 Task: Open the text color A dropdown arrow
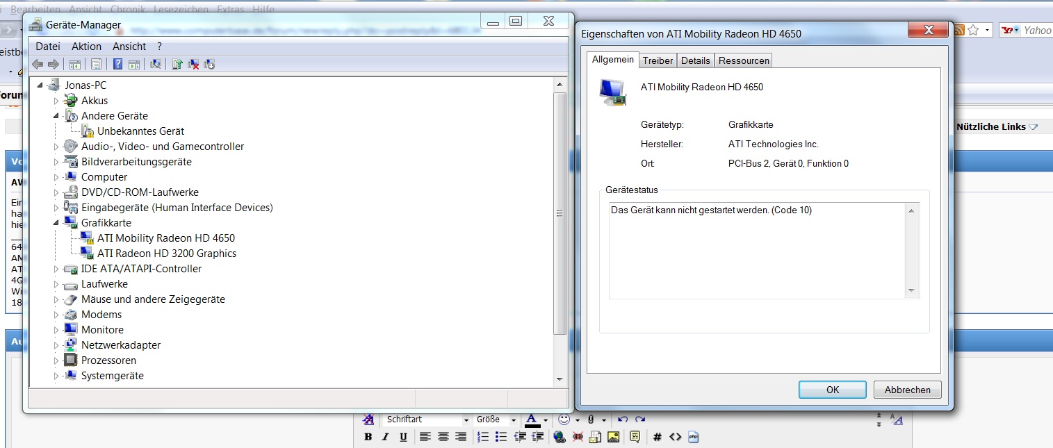(546, 420)
